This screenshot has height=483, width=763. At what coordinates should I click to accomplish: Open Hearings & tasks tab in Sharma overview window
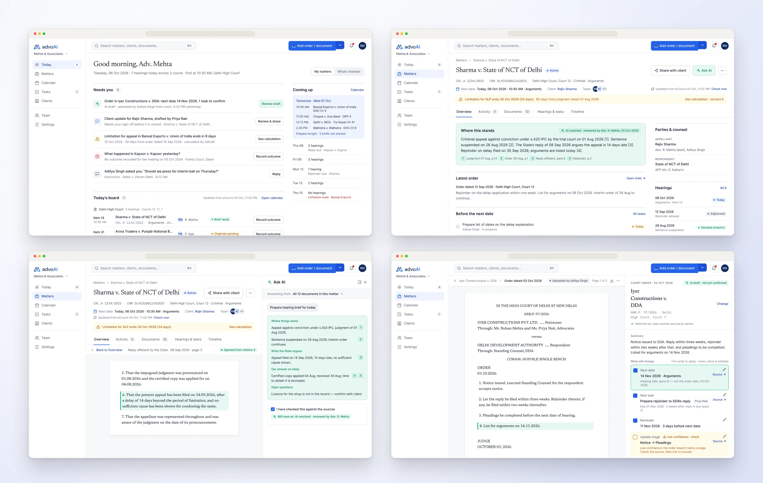coord(550,112)
